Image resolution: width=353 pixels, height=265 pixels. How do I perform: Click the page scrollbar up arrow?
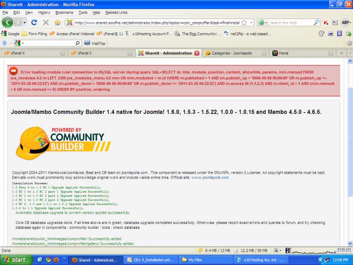point(350,61)
